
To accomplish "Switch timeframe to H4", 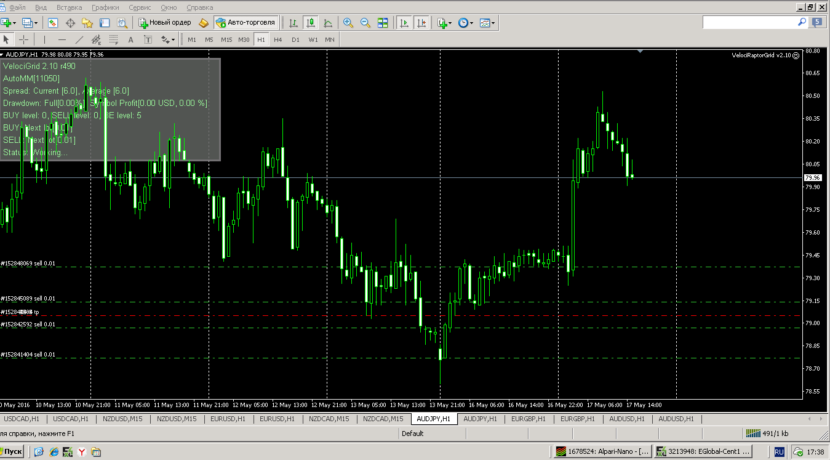I will click(x=278, y=39).
